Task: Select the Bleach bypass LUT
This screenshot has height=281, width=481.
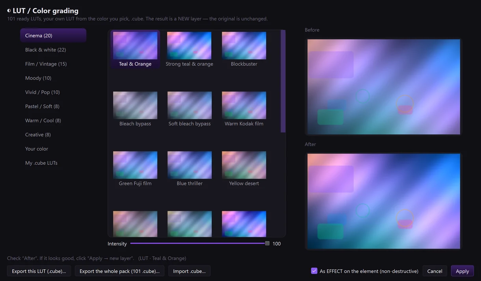Action: 135,109
